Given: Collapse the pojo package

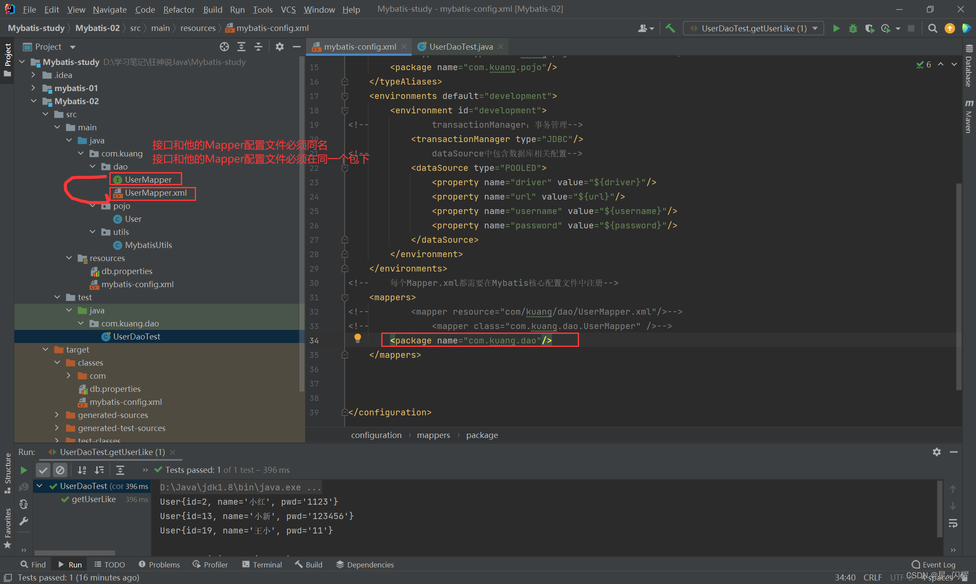Looking at the screenshot, I should click(x=92, y=206).
